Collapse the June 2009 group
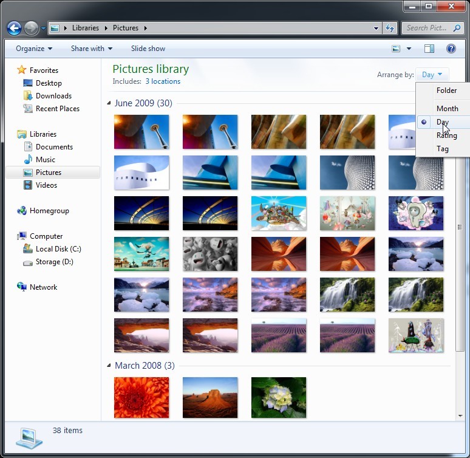Image resolution: width=470 pixels, height=458 pixels. click(109, 103)
